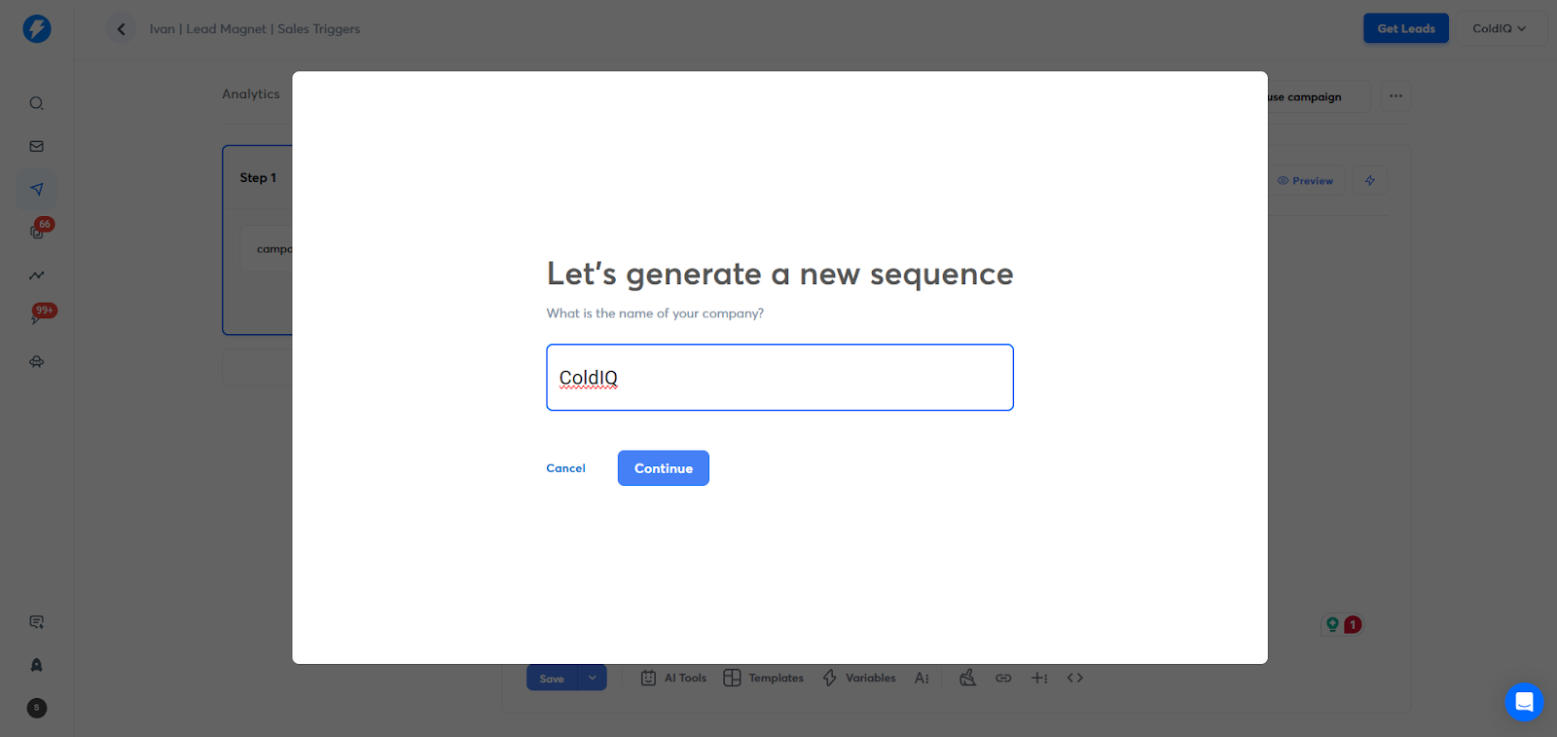Open the chat support bubble icon

point(1524,702)
